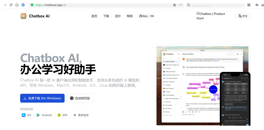
Task: Open the browser apps grid icon
Action: (x=249, y=5)
